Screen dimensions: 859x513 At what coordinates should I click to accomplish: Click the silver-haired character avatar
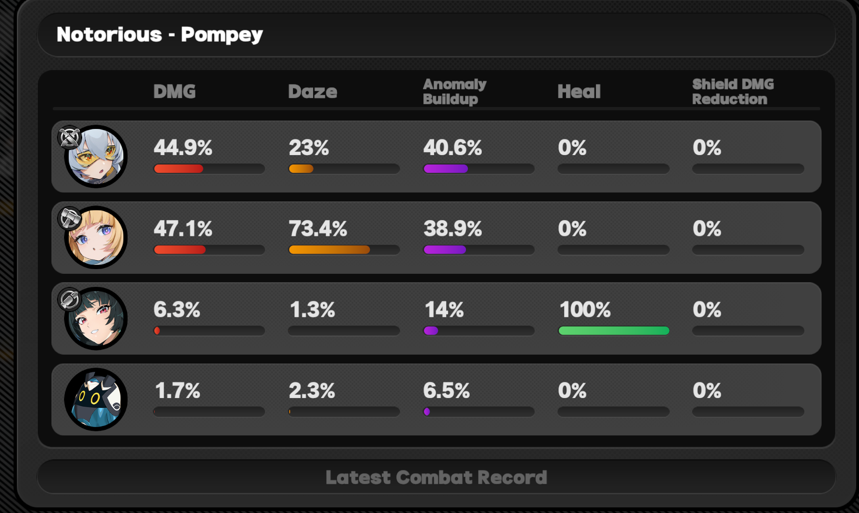click(x=96, y=157)
